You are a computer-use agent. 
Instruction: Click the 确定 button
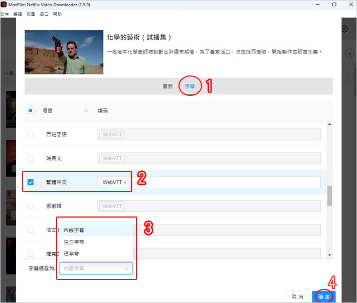(324, 297)
